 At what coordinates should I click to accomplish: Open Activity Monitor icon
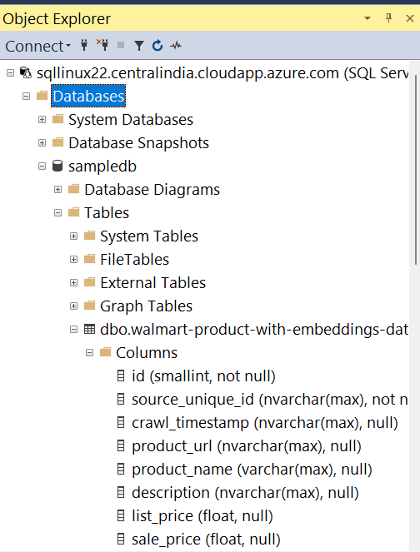coord(176,46)
